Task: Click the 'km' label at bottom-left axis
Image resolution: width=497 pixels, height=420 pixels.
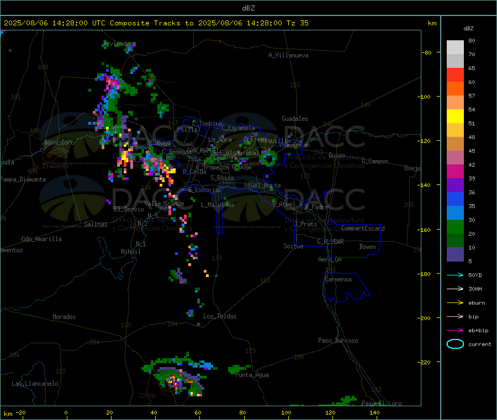Action: coord(8,414)
